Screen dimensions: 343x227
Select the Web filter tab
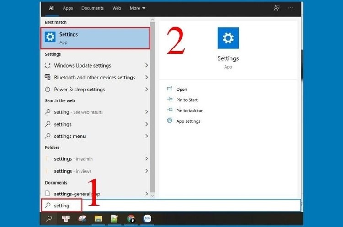[117, 8]
